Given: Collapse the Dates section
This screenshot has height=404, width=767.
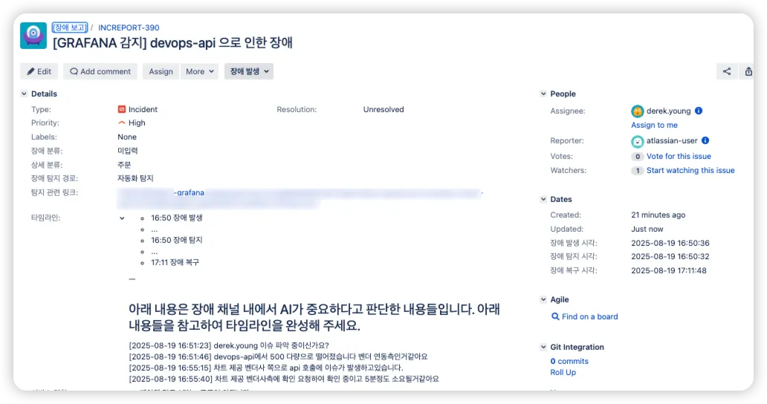Looking at the screenshot, I should click(x=543, y=199).
